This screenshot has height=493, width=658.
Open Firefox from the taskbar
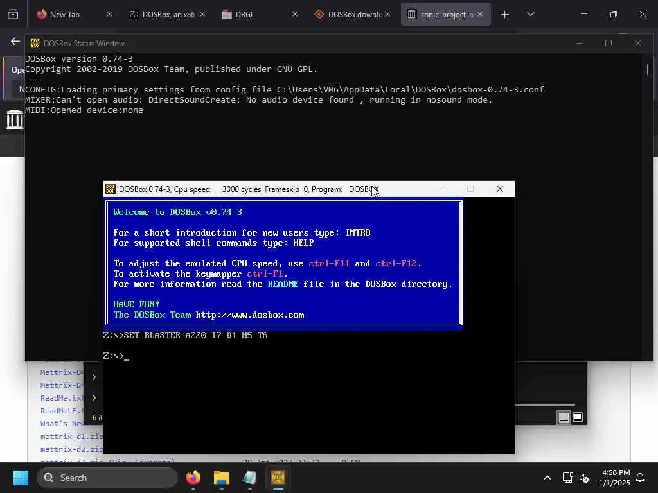click(193, 478)
